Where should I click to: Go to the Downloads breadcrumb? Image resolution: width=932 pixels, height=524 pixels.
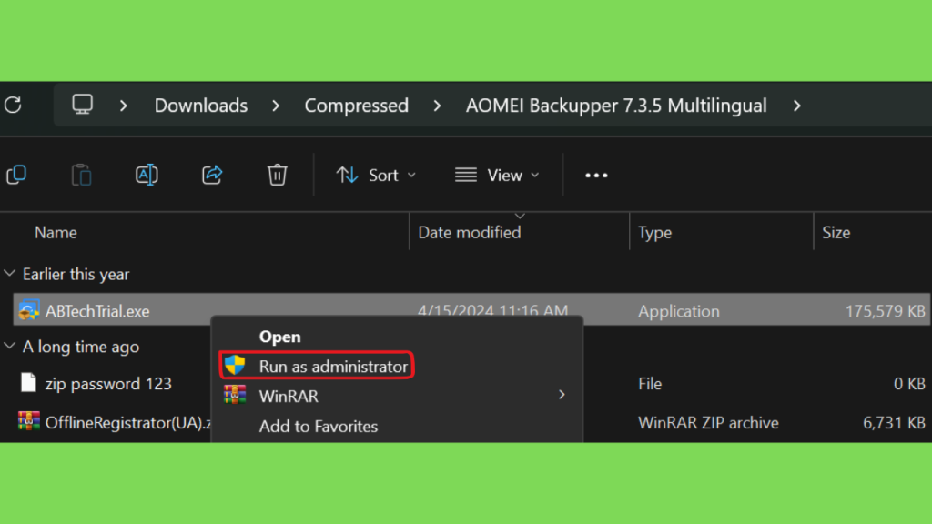(x=201, y=106)
